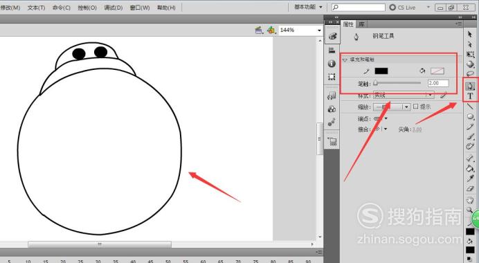Open the Info panel icon
The width and height of the screenshot is (479, 263).
332,64
